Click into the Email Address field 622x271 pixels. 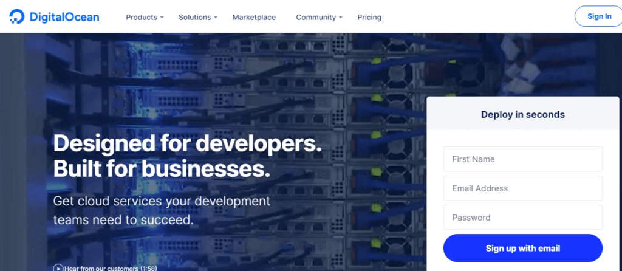pos(522,188)
